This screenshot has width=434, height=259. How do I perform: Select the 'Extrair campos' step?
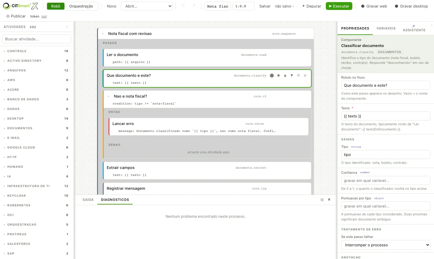(x=207, y=171)
